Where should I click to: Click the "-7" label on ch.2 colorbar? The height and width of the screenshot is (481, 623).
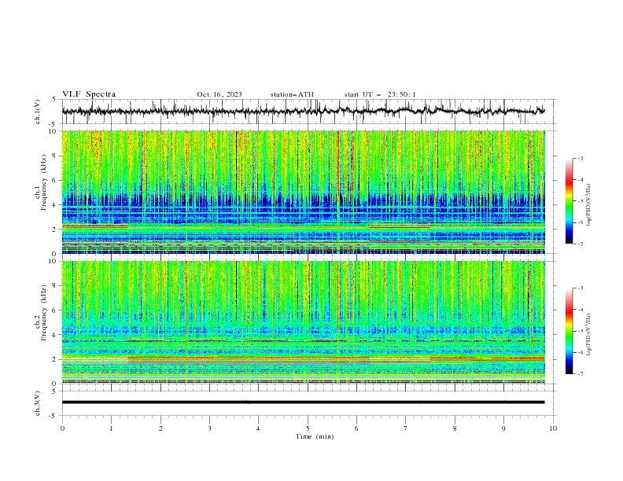coord(580,373)
